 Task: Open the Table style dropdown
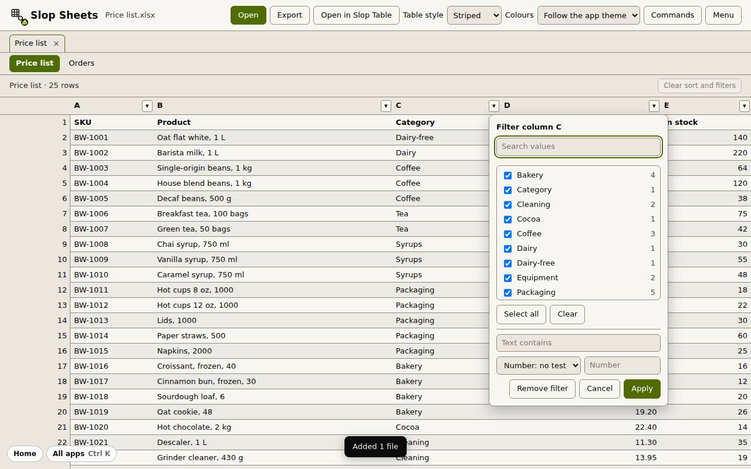coord(474,15)
